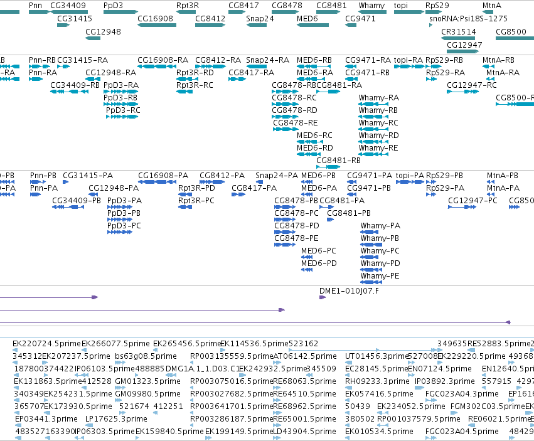534x441 pixels.
Task: Select protein CG16908-PA
Action: coord(157,182)
